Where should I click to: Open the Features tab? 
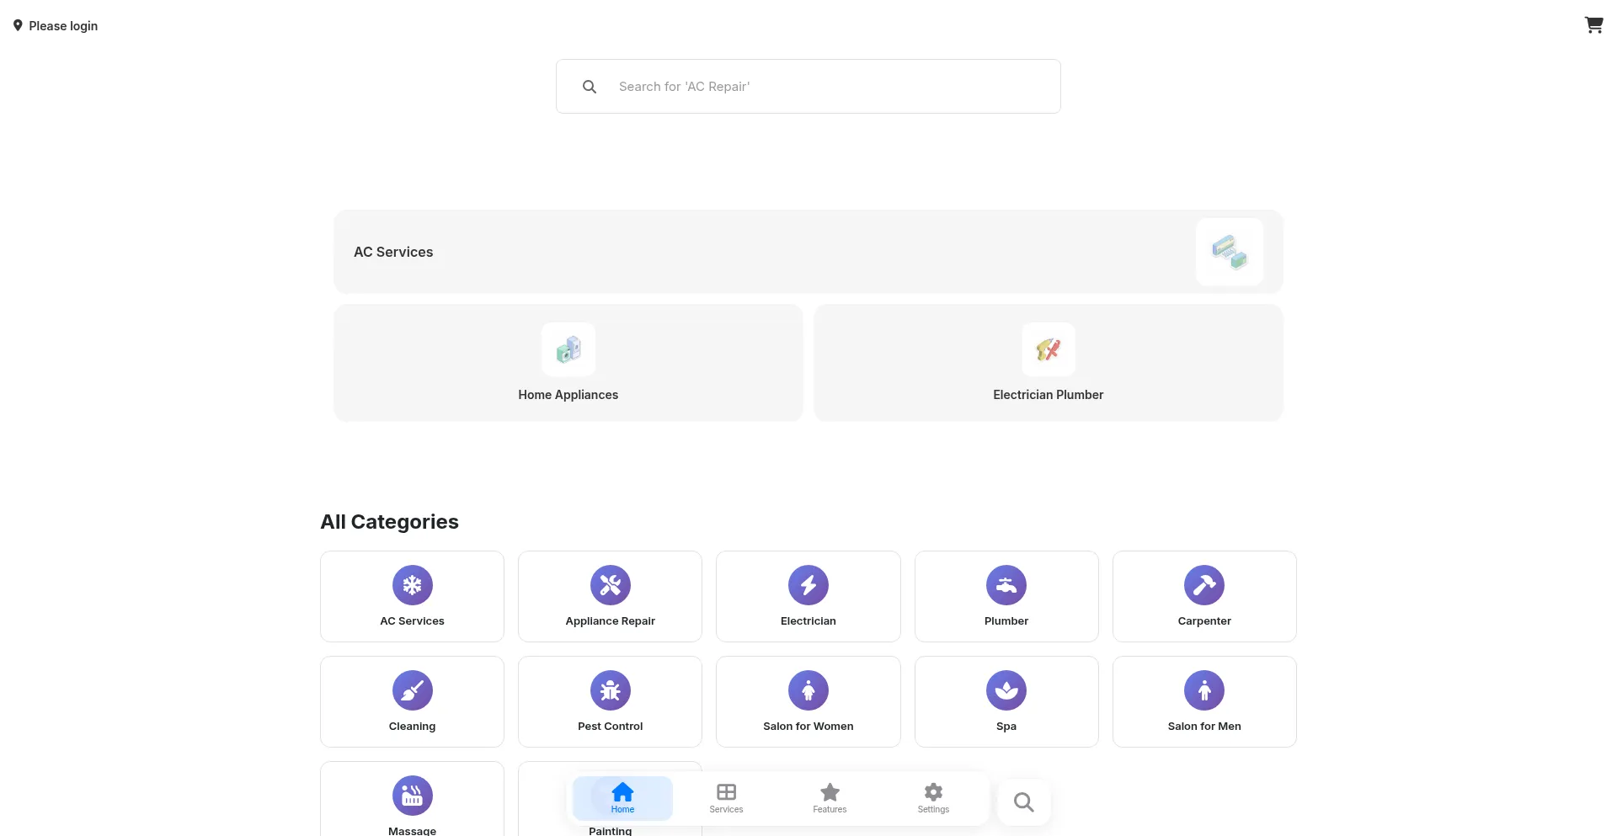click(830, 798)
